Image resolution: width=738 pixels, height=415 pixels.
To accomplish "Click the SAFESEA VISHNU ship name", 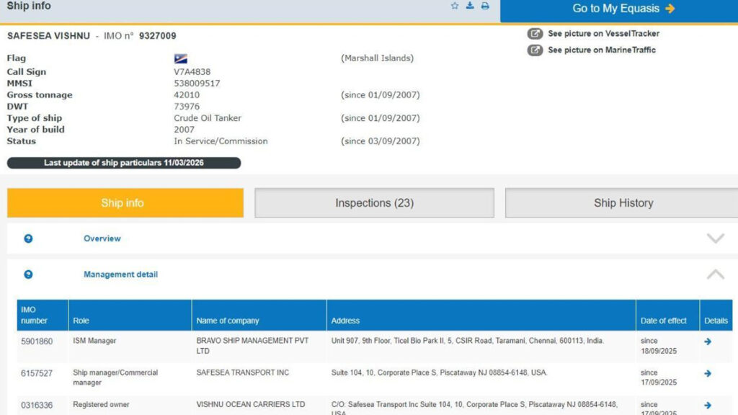I will coord(48,36).
